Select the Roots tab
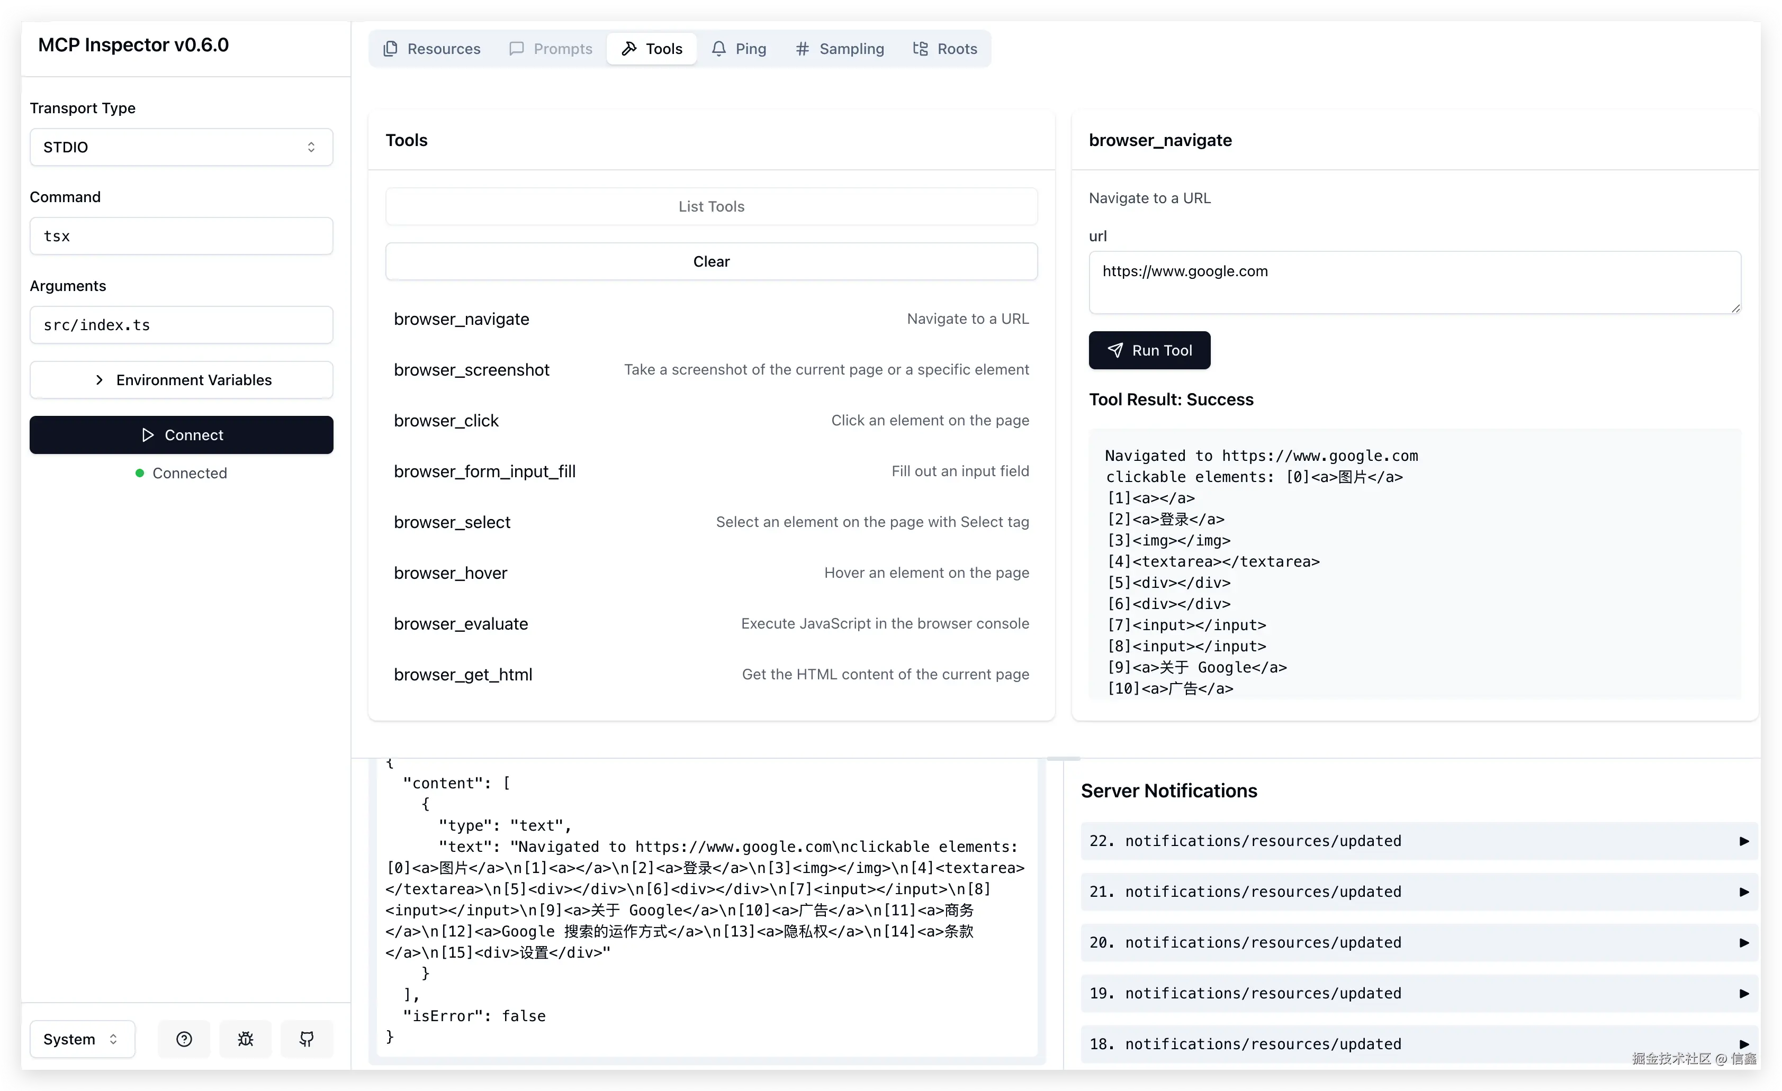The height and width of the screenshot is (1091, 1782). point(944,49)
